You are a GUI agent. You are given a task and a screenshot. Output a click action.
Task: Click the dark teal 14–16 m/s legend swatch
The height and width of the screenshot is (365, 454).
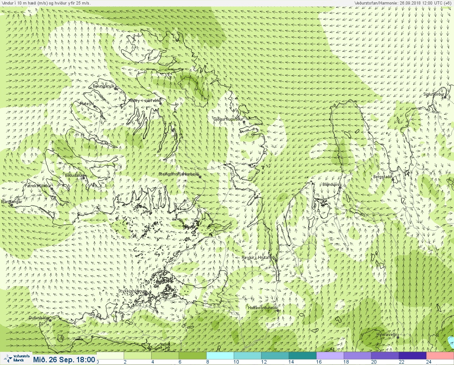pos(302,355)
